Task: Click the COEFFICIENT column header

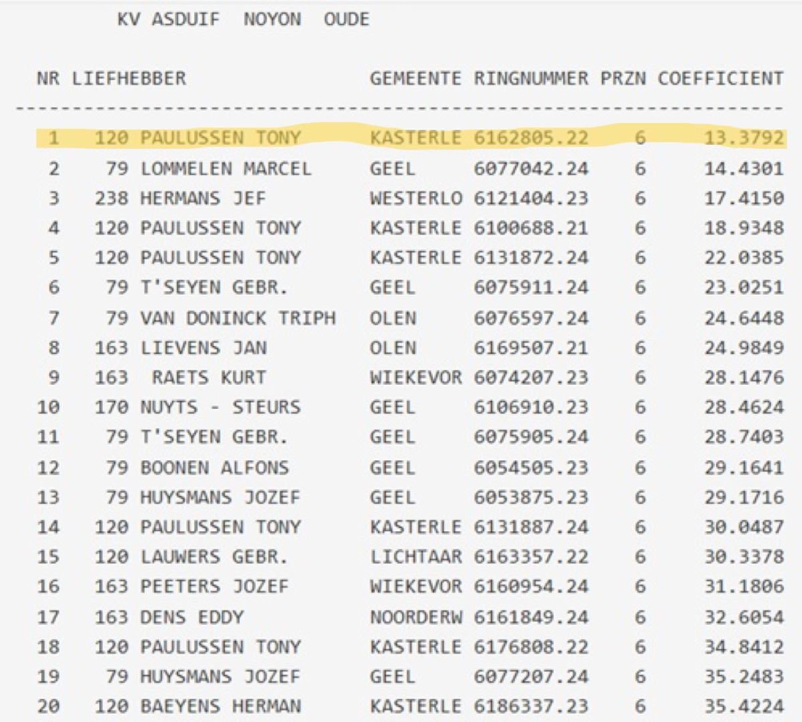Action: tap(720, 78)
